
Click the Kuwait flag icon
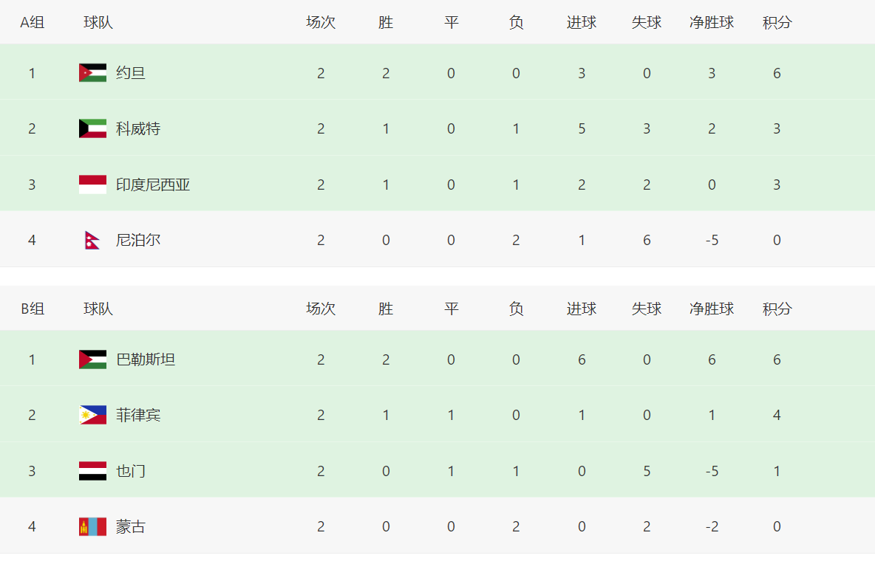pos(92,129)
